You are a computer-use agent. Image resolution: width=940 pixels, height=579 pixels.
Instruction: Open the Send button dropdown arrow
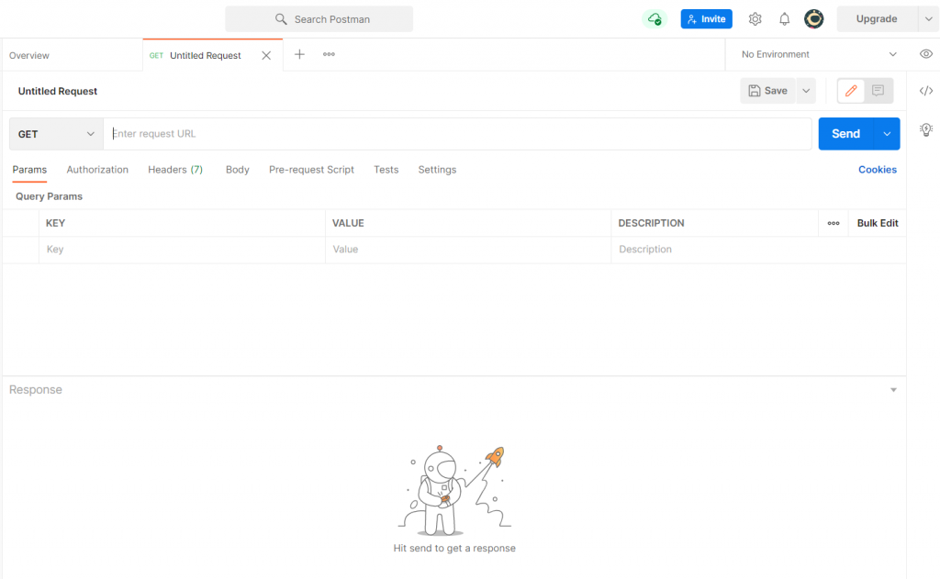888,133
